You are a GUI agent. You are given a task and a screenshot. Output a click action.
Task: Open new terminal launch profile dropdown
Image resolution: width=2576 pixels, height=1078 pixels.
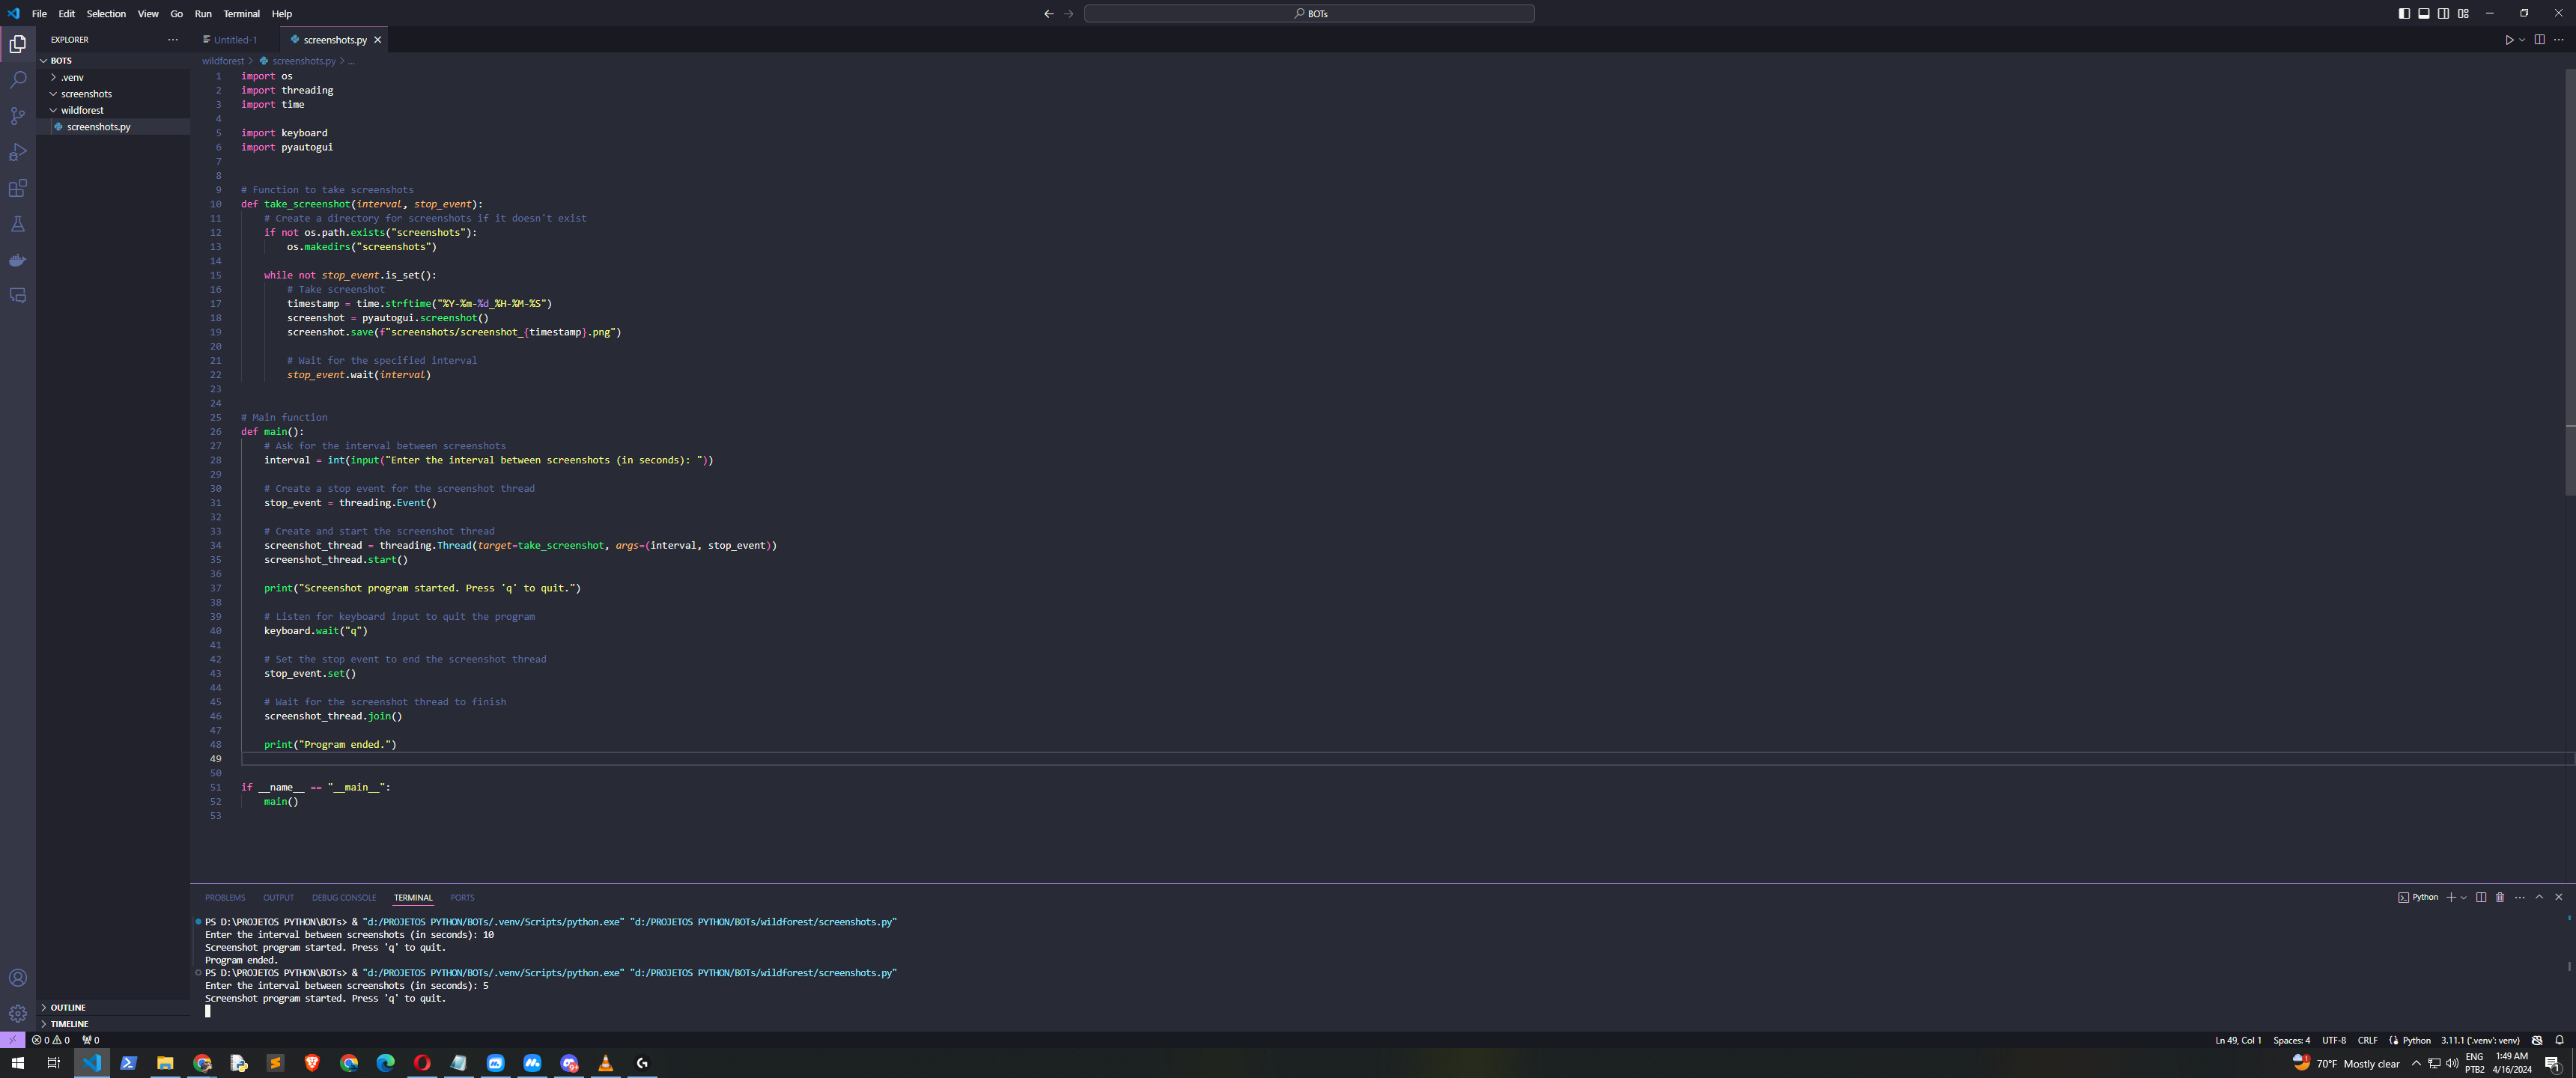(2463, 897)
